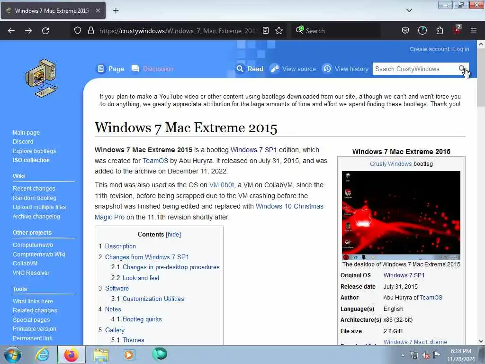Open Archive changelog link
Viewport: 485px width, 364px height.
(36, 216)
